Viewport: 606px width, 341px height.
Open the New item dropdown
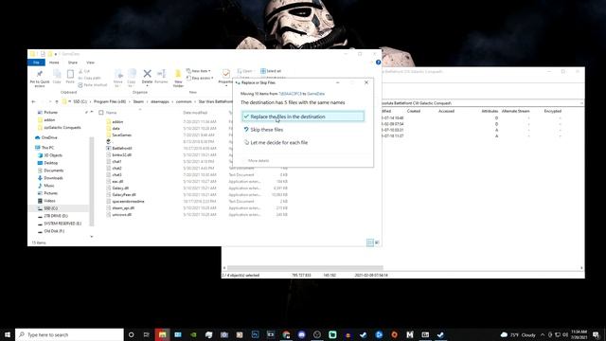point(199,71)
